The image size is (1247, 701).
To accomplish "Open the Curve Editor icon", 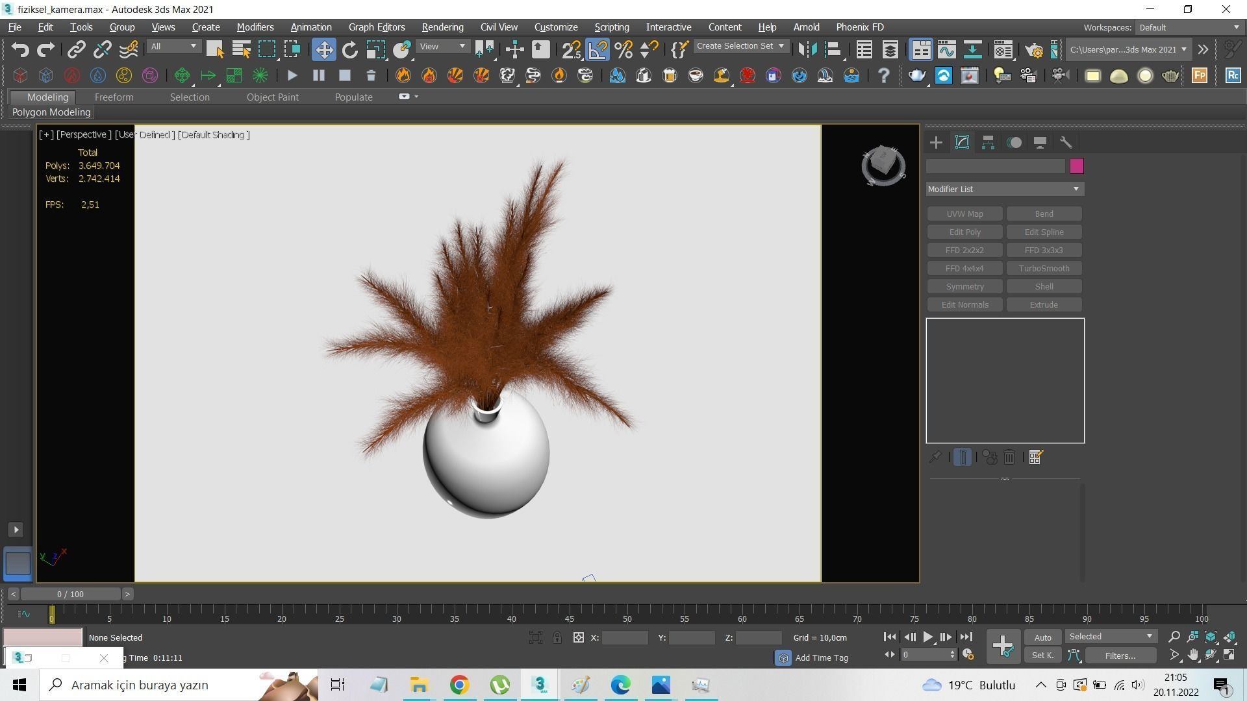I will (x=946, y=49).
